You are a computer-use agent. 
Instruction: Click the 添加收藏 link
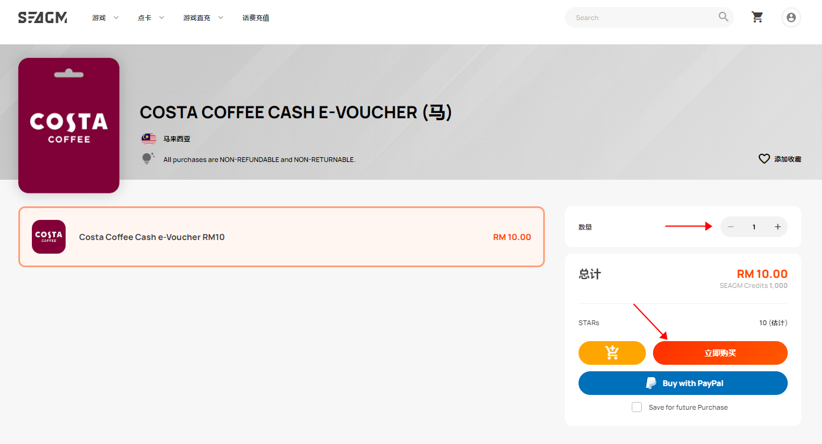click(788, 159)
